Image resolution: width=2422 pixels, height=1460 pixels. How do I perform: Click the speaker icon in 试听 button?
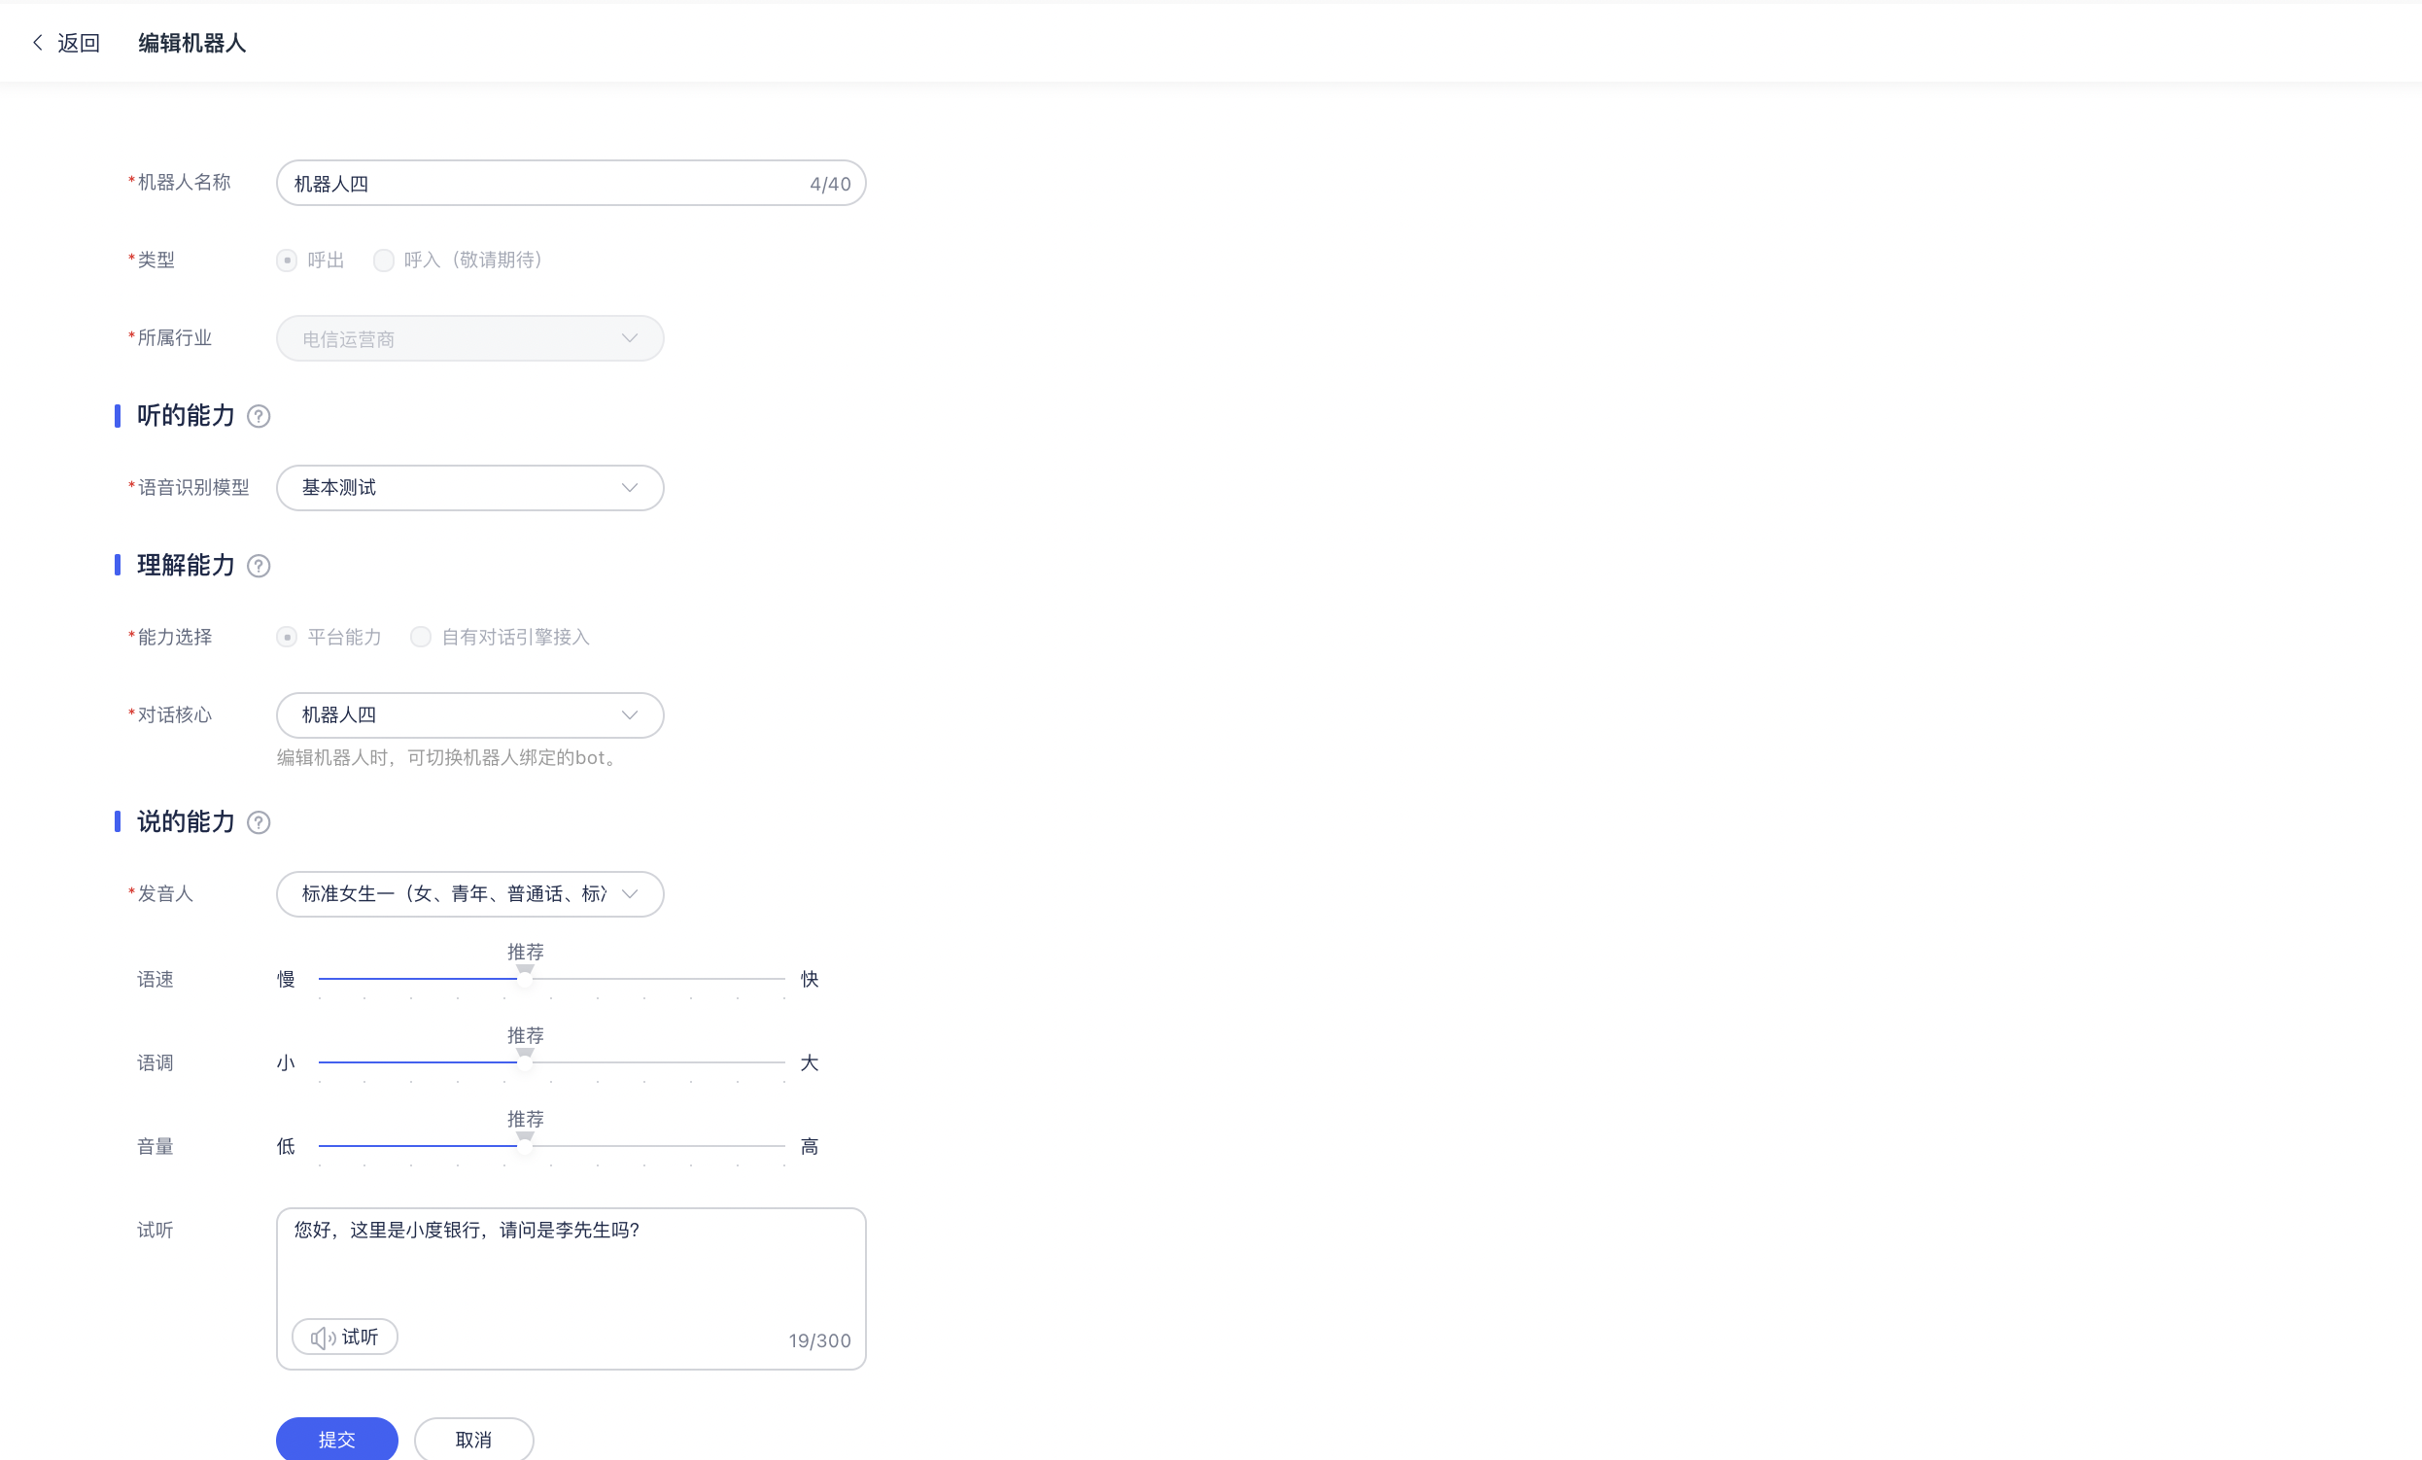click(323, 1338)
